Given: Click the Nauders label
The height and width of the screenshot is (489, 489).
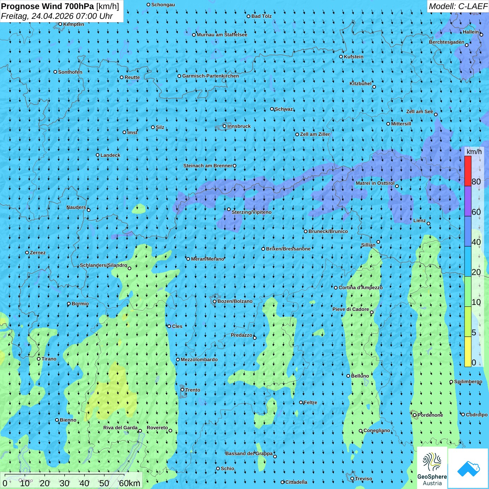Looking at the screenshot, I should coord(76,207).
